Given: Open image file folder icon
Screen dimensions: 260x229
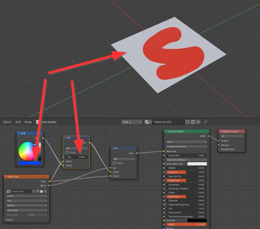Looking at the screenshot, I should [41, 191].
